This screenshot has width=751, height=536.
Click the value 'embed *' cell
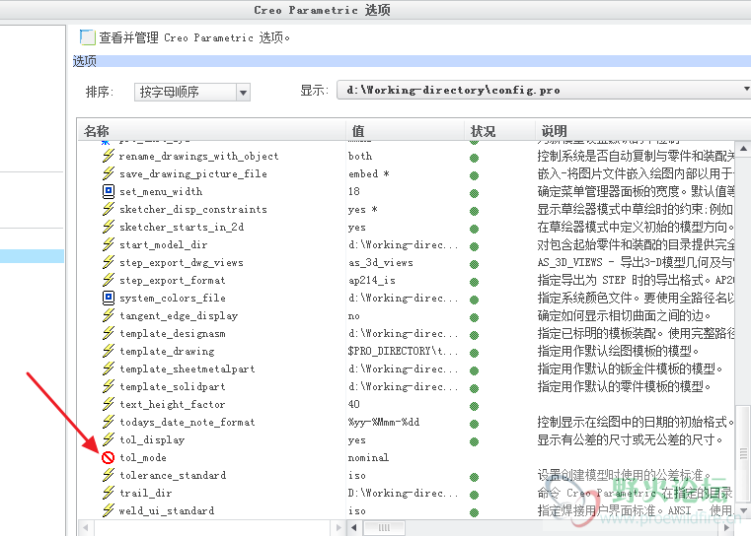368,173
